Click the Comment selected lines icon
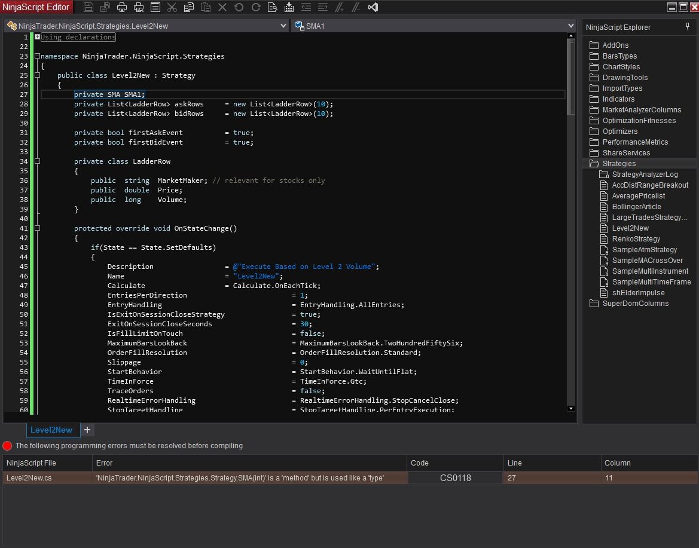 click(340, 7)
